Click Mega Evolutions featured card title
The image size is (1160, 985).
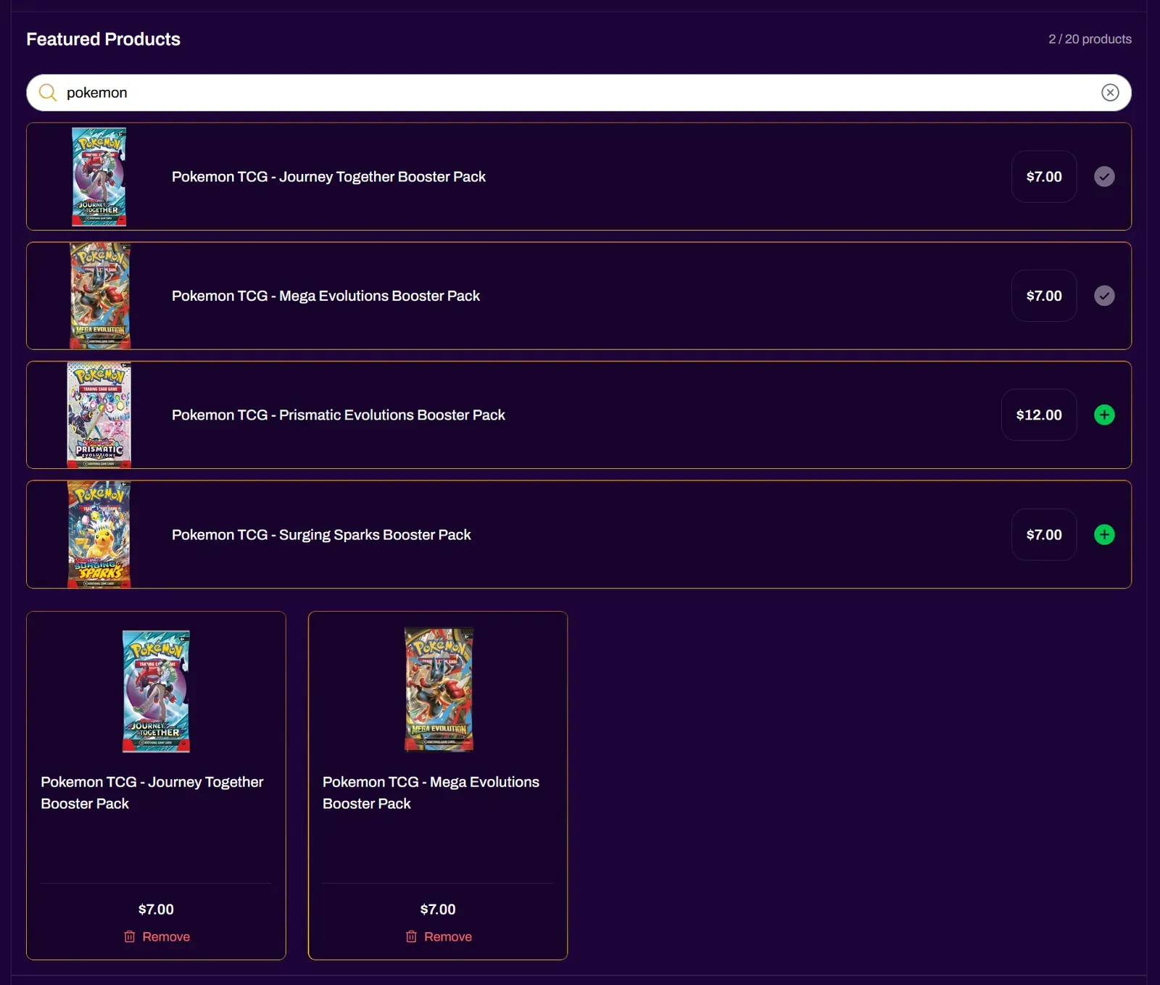(x=431, y=793)
